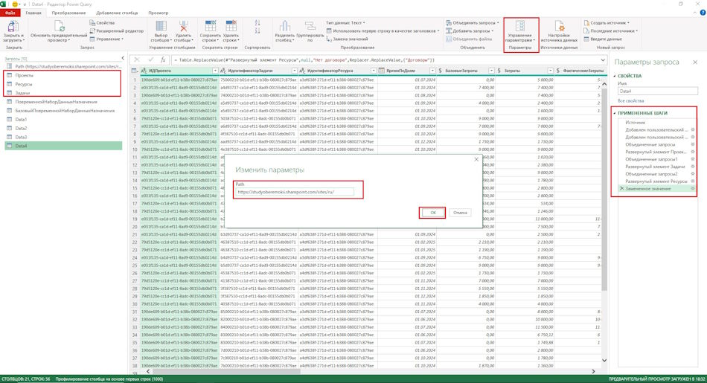Switch to the Добавление столбца tab
707x383 pixels.
point(117,13)
